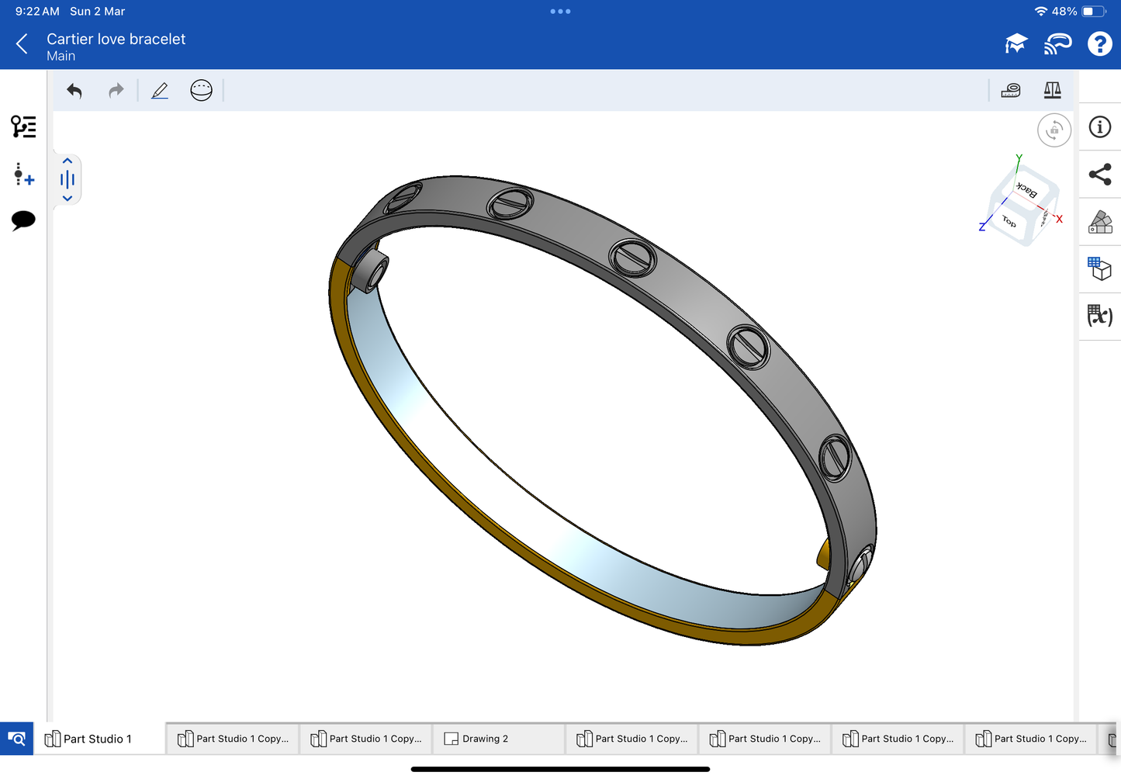
Task: Open the help question mark
Action: point(1099,44)
